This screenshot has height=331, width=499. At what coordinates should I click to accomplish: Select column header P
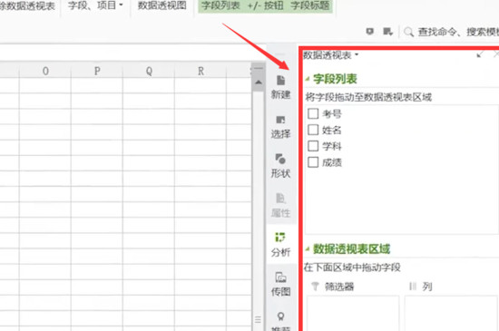point(97,71)
